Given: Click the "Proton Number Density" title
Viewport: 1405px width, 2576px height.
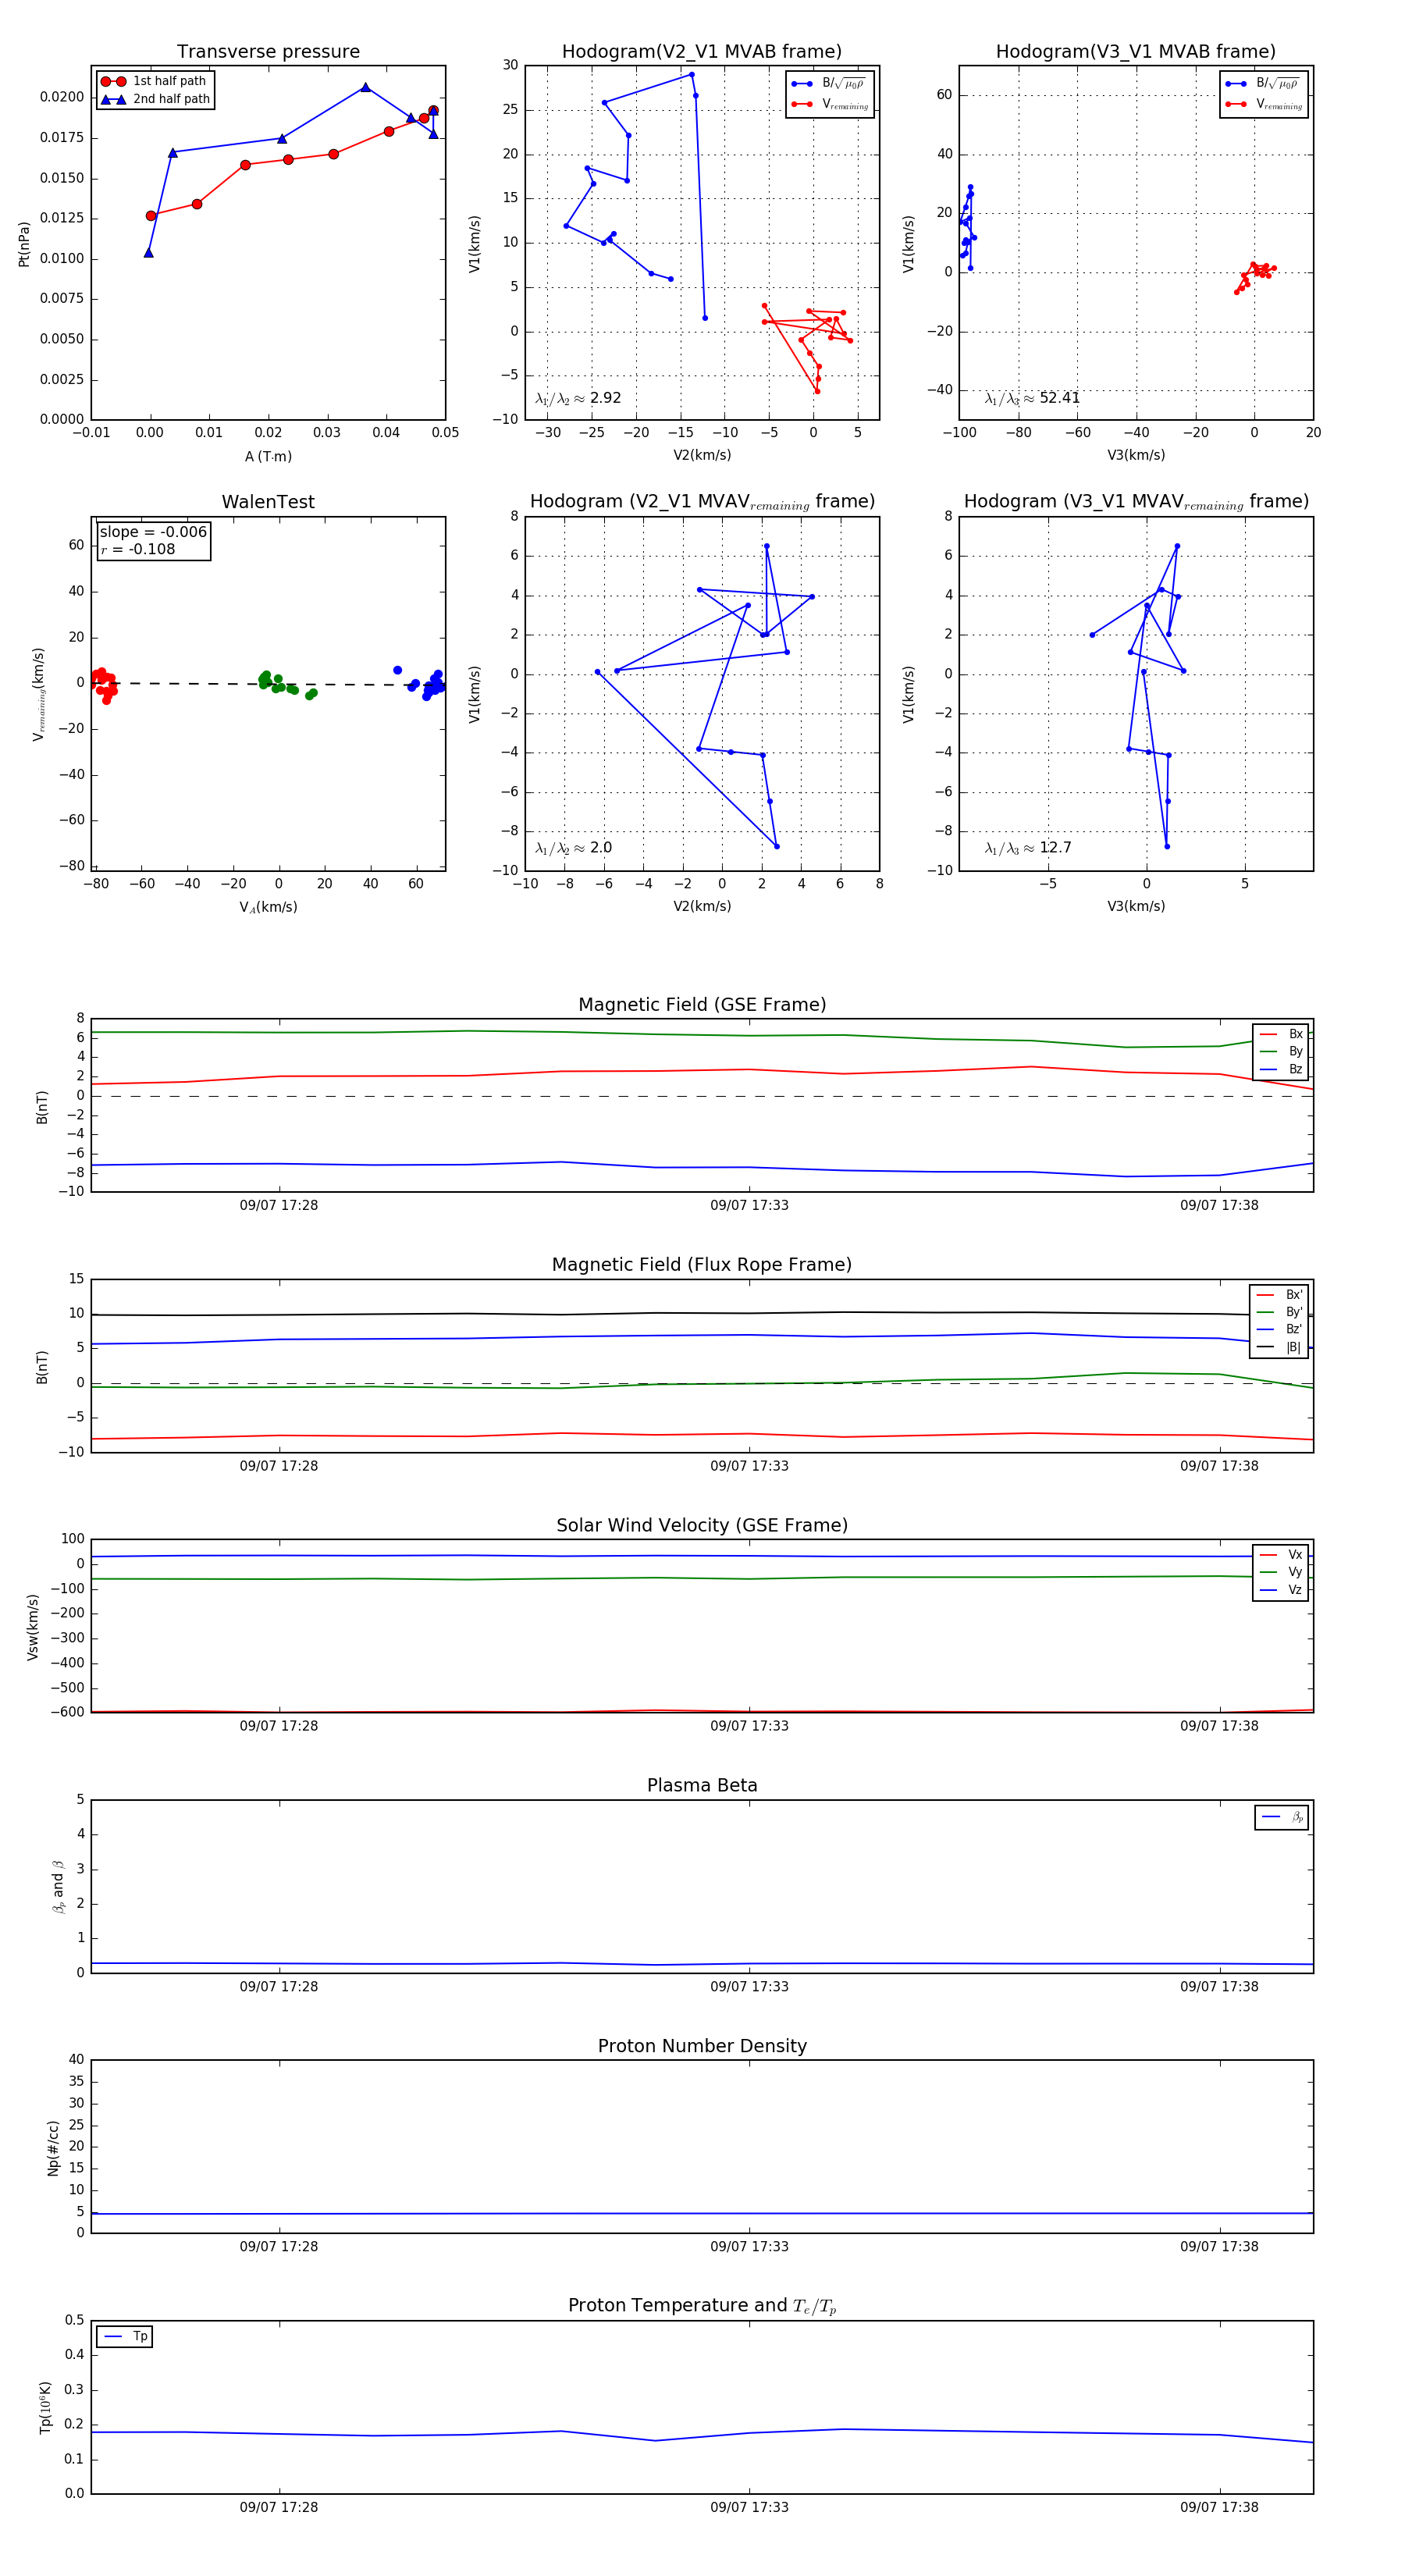Looking at the screenshot, I should [x=702, y=2045].
